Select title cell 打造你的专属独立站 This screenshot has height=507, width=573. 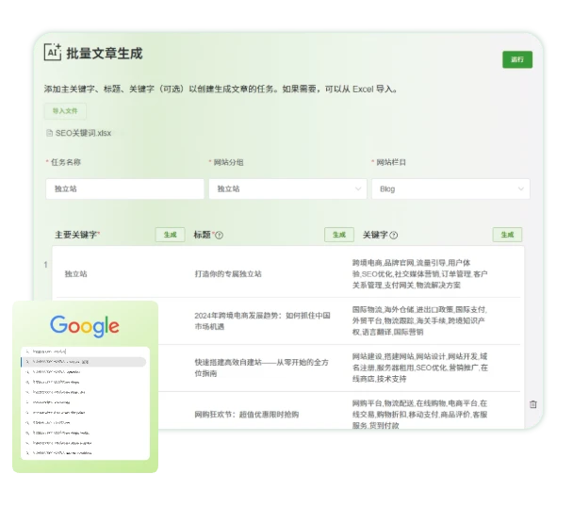pyautogui.click(x=228, y=274)
